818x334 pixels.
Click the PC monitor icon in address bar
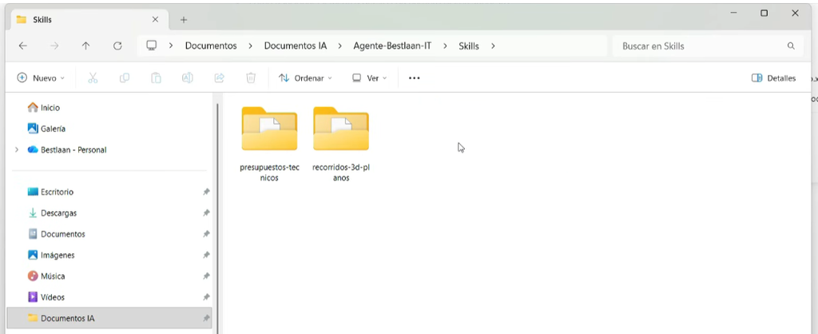click(x=151, y=46)
